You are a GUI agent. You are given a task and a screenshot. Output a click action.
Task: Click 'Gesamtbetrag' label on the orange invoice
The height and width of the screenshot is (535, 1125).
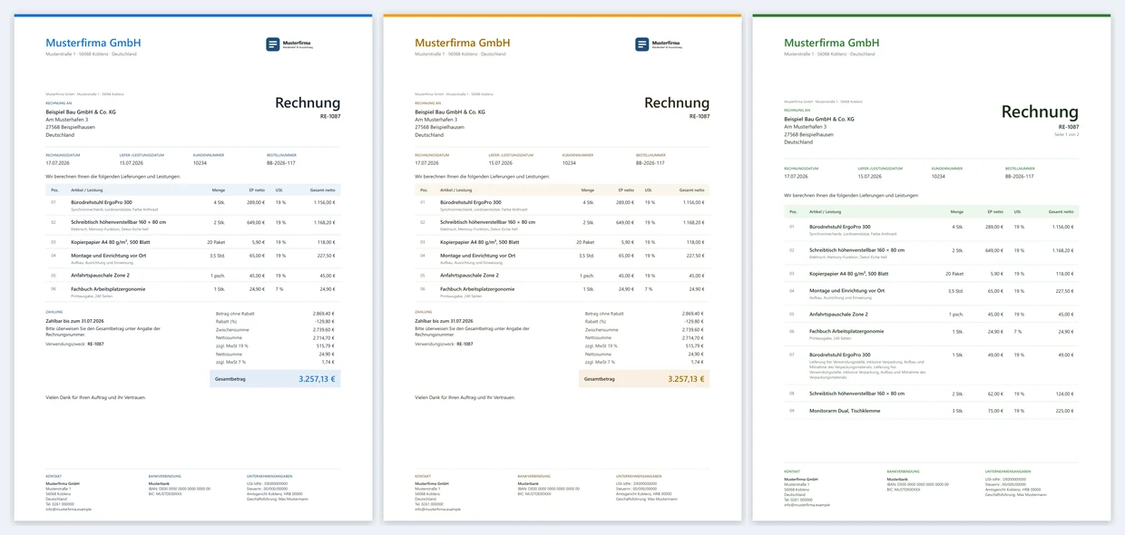600,380
